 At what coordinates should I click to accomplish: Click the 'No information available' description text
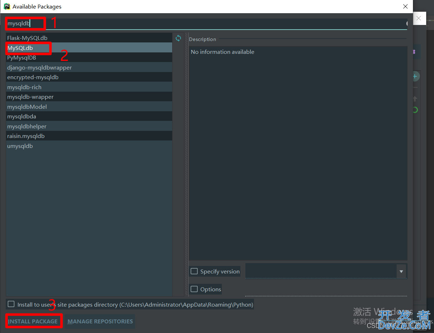point(223,52)
